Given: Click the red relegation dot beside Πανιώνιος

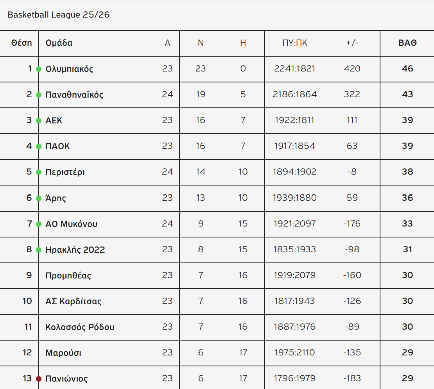Looking at the screenshot, I should point(39,379).
